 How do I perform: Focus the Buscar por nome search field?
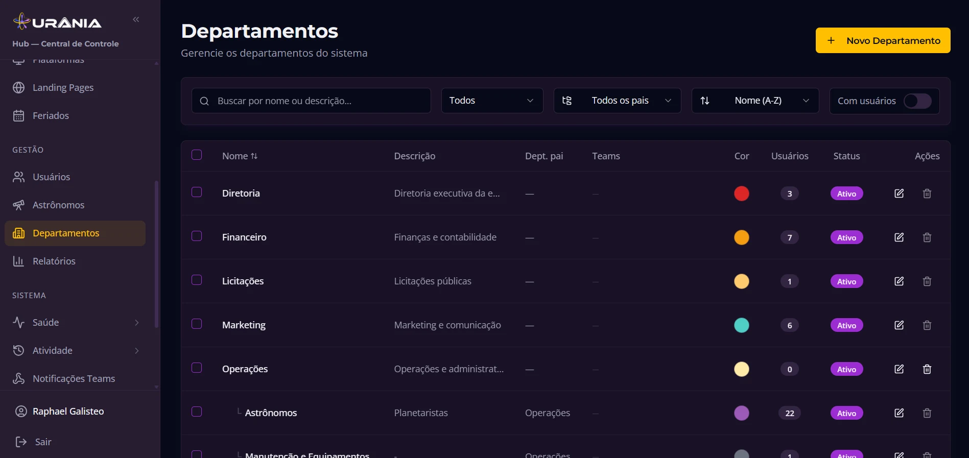coord(311,101)
